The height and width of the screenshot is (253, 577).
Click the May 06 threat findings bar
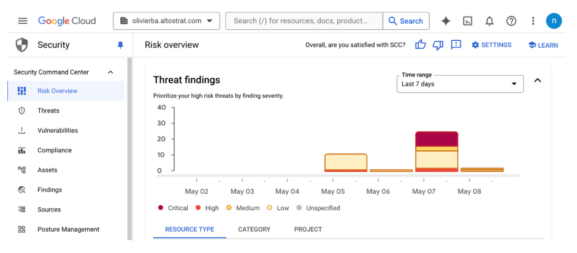[x=391, y=170]
